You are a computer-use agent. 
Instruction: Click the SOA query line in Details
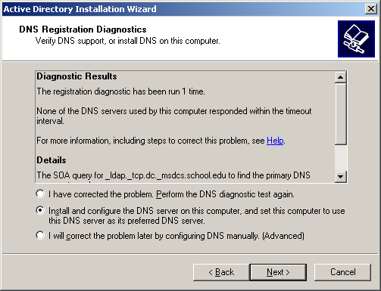click(x=173, y=175)
